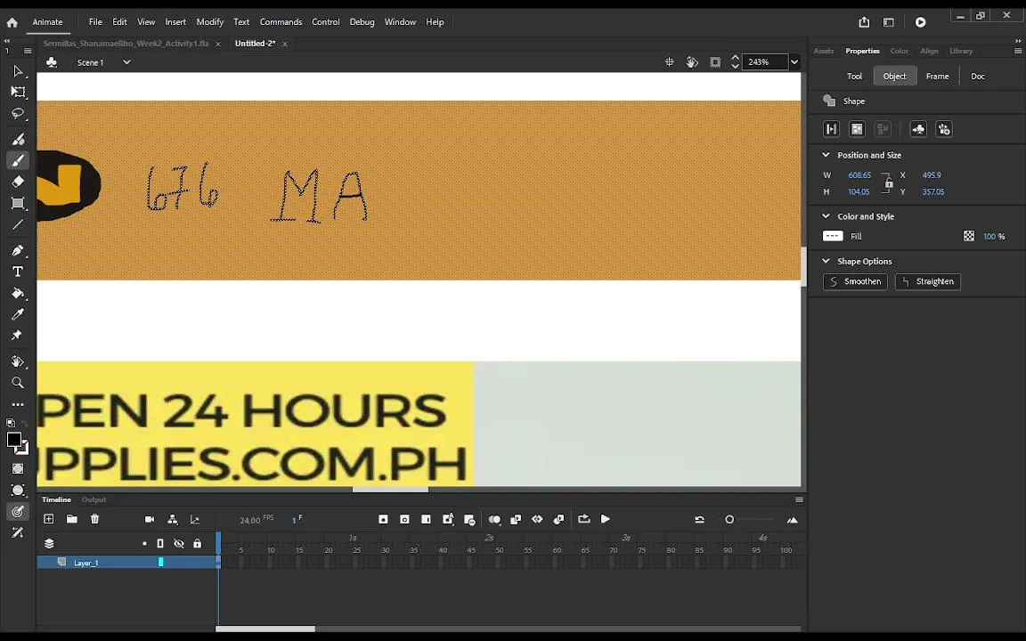Create a new layer folder

pyautogui.click(x=72, y=519)
